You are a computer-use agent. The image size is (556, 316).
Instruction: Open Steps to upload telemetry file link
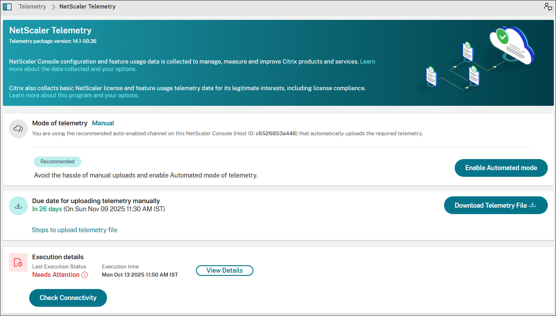click(x=75, y=230)
